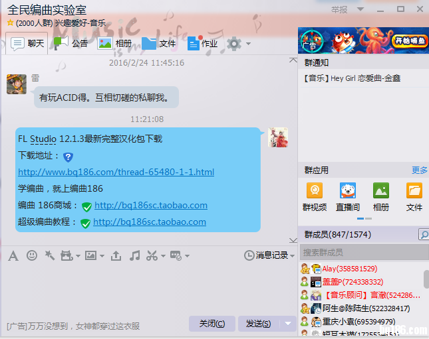Image resolution: width=429 pixels, height=339 pixels.
Task: Click 更多 to show more group apps
Action: pos(419,170)
